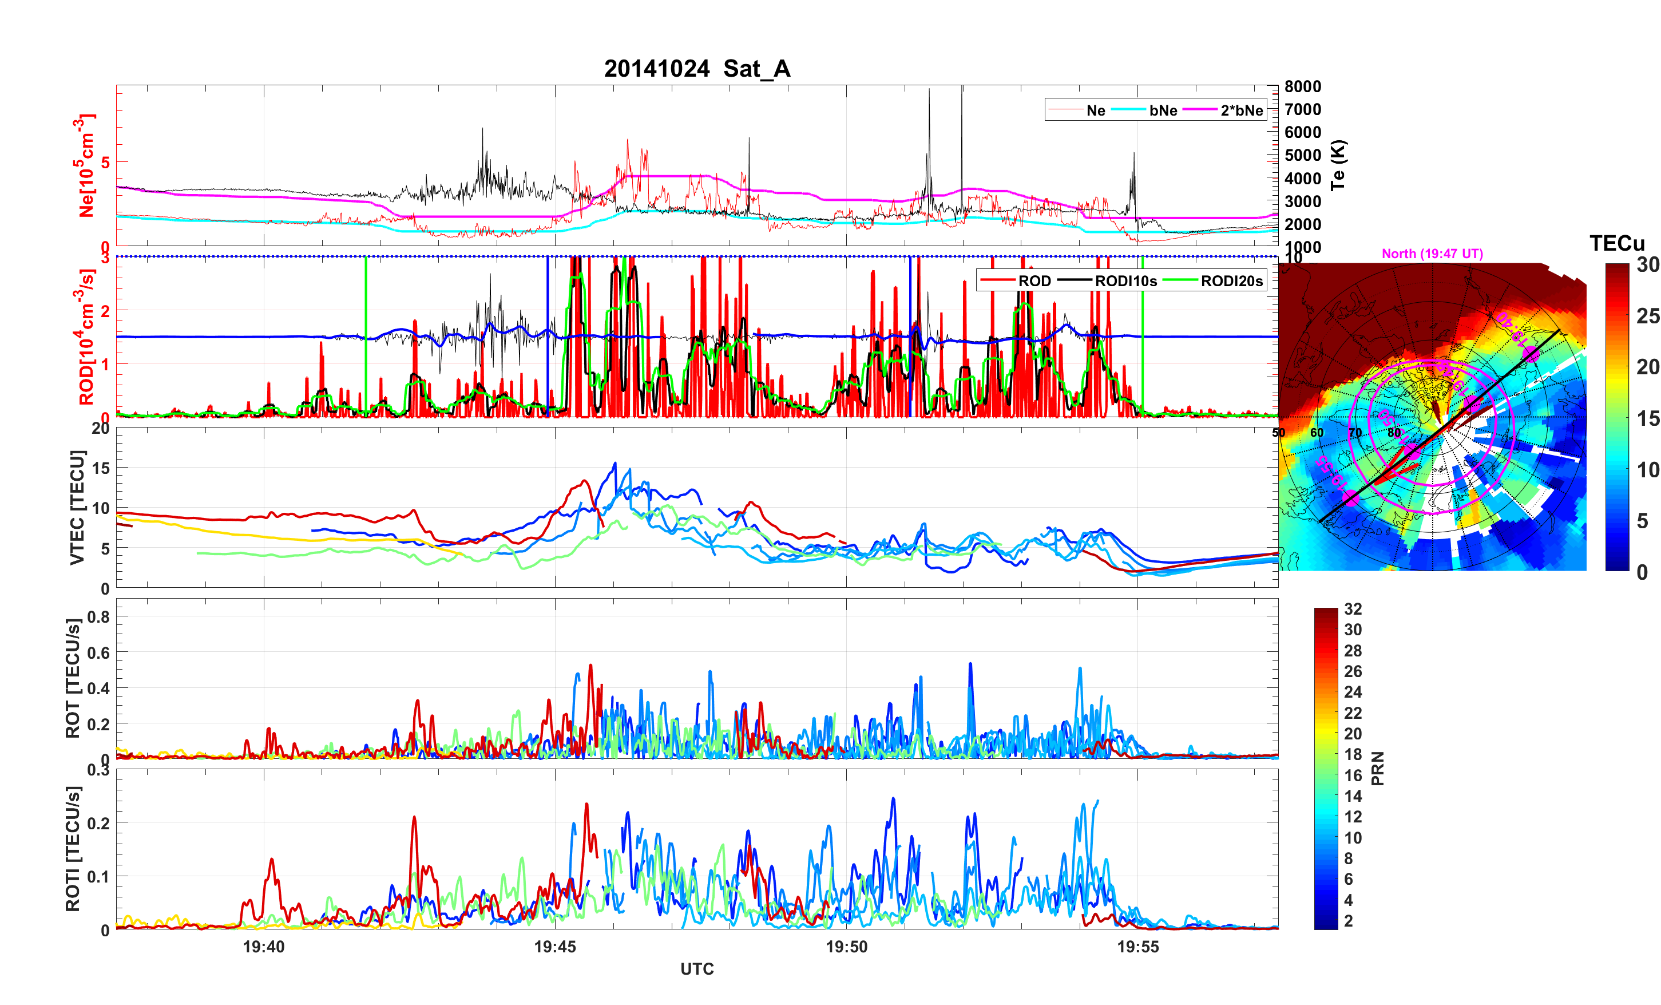The image size is (1661, 1005).
Task: Click the Ne legend entry
Action: [x=1096, y=110]
